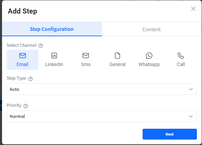202x145 pixels.
Task: Choose the Whatsapp channel icon
Action: (x=149, y=56)
